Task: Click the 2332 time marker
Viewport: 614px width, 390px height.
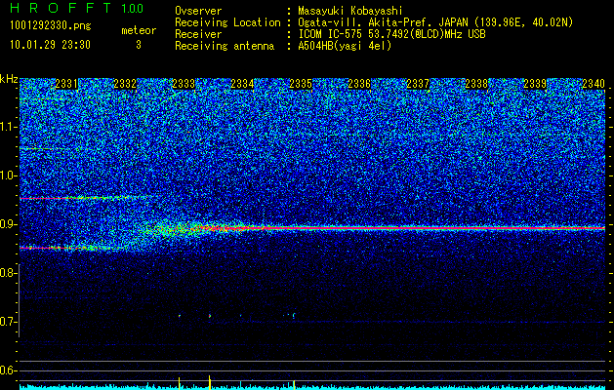Action: (125, 84)
